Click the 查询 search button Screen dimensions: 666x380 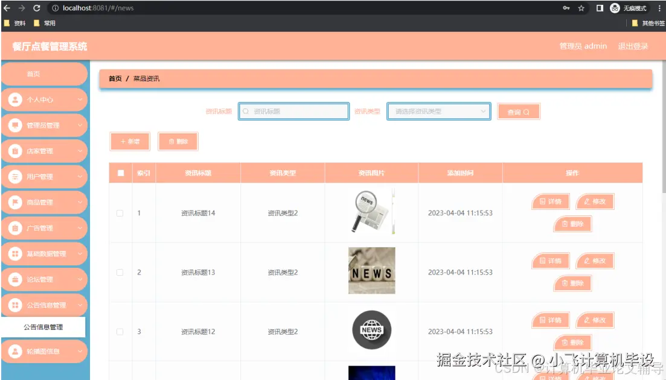pyautogui.click(x=519, y=112)
